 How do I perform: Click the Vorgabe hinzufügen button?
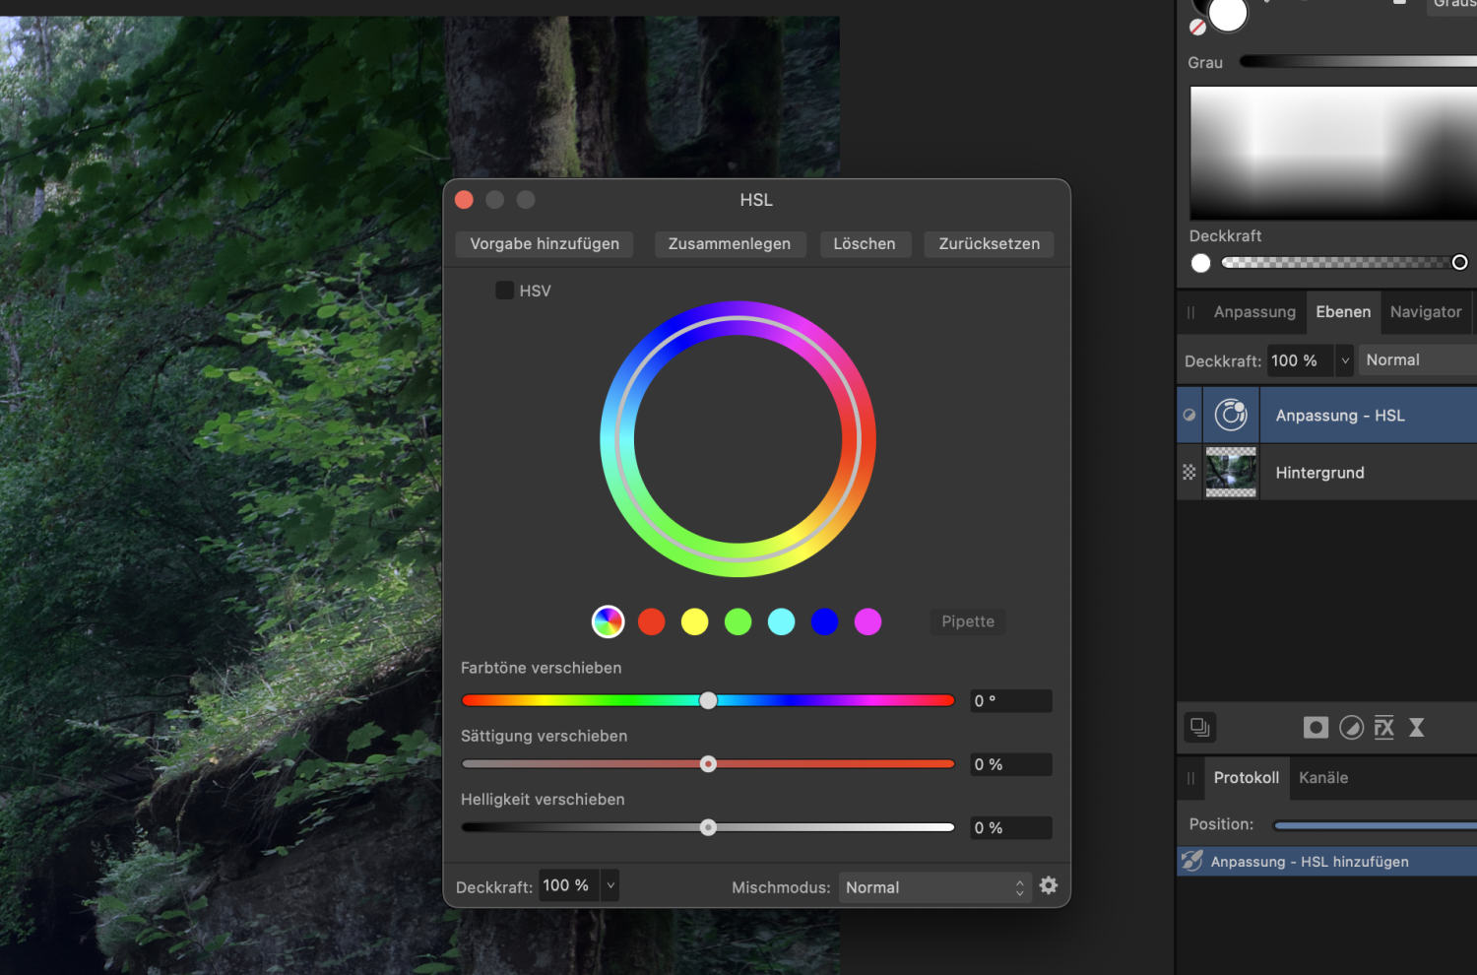coord(544,243)
